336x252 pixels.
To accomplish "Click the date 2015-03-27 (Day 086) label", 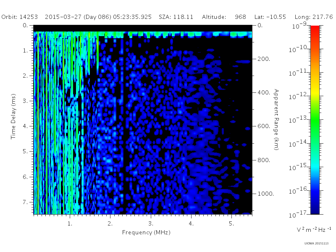I will 78,17.
